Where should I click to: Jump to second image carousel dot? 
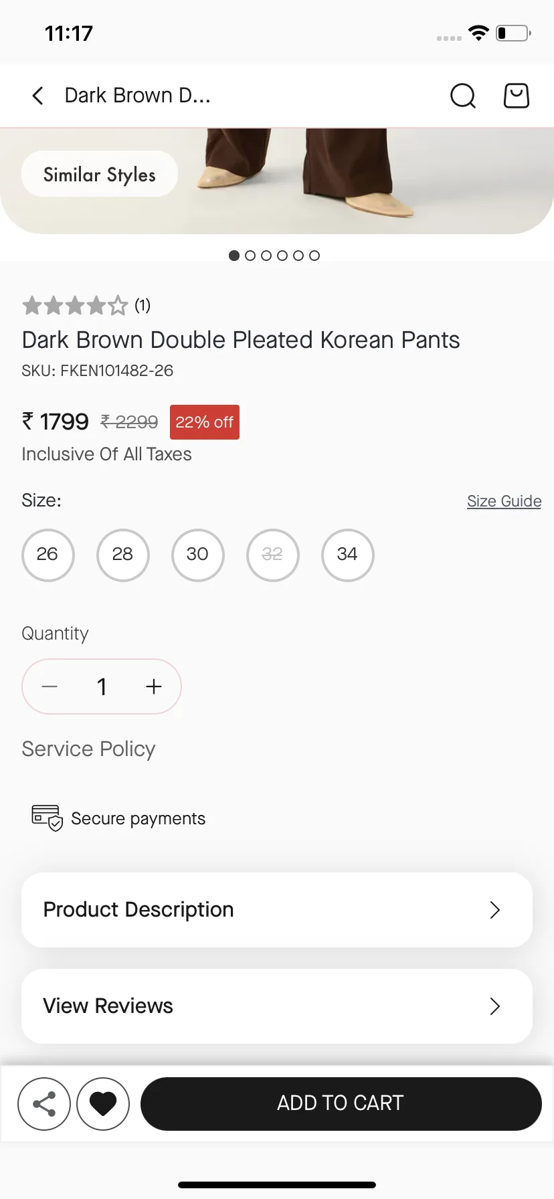click(x=250, y=256)
